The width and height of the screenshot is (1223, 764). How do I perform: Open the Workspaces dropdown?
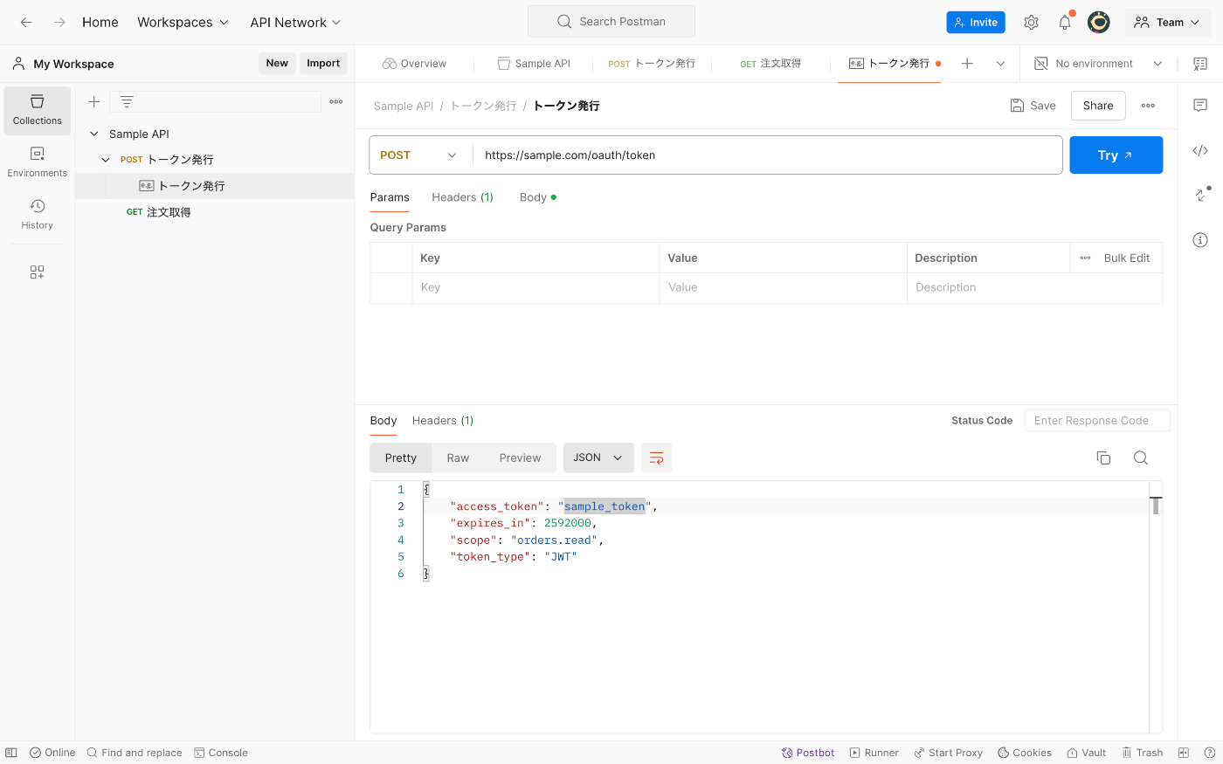[183, 22]
